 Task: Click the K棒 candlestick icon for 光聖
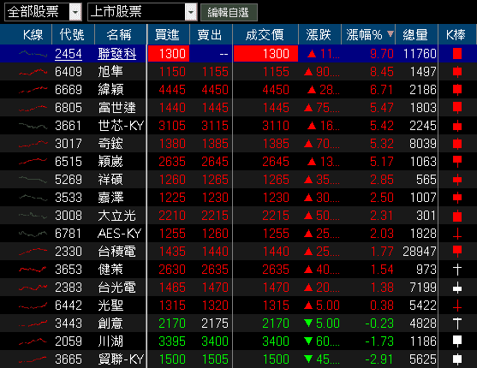pyautogui.click(x=457, y=306)
